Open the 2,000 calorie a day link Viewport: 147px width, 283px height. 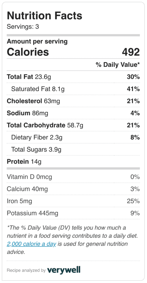(31, 244)
